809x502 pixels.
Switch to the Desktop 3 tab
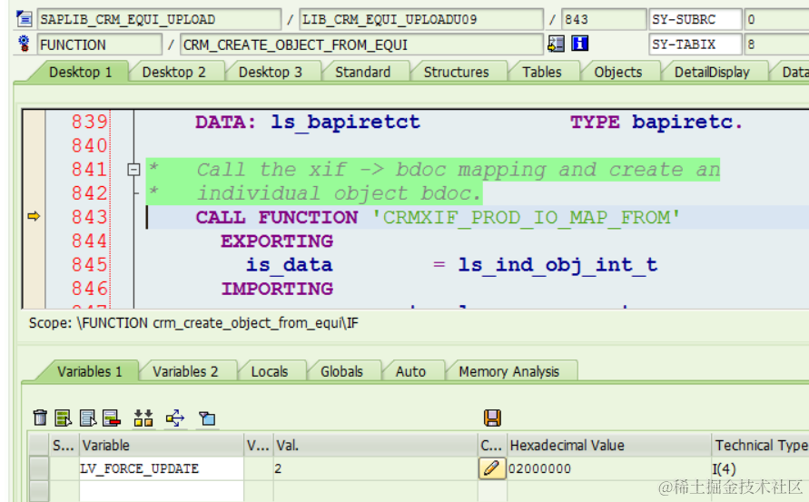click(x=271, y=73)
